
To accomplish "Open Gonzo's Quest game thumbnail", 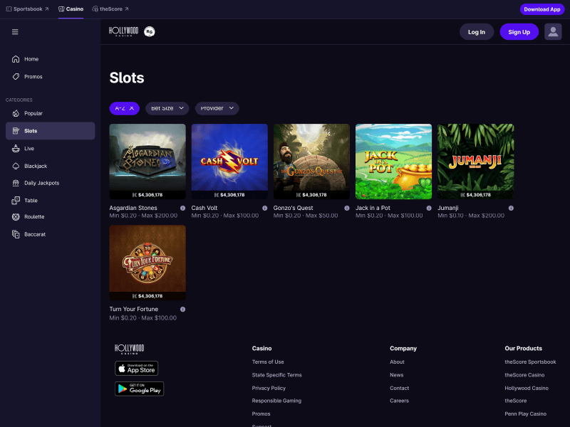I will click(311, 162).
